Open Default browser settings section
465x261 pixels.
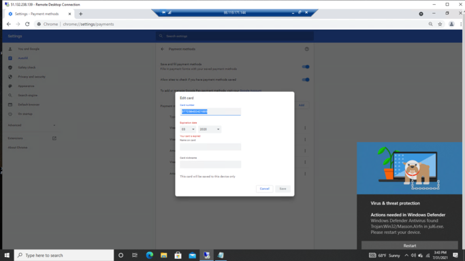[x=29, y=105]
